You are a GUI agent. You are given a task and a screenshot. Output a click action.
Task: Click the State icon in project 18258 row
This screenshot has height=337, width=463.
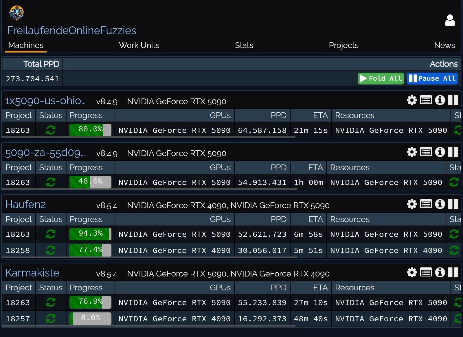coord(454,250)
